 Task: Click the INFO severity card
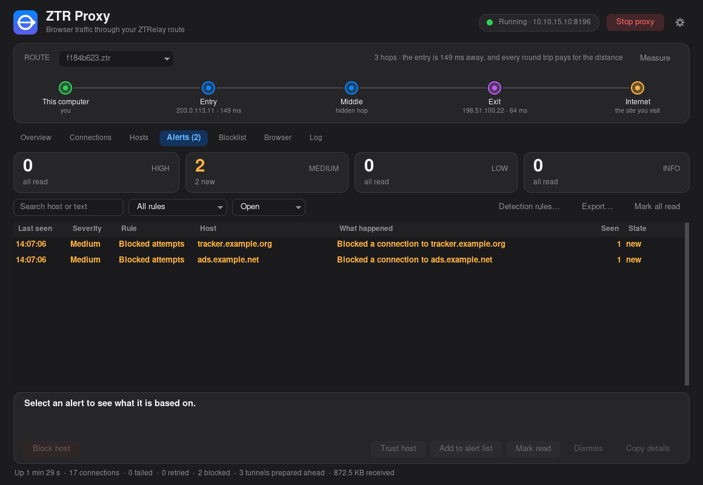point(606,173)
